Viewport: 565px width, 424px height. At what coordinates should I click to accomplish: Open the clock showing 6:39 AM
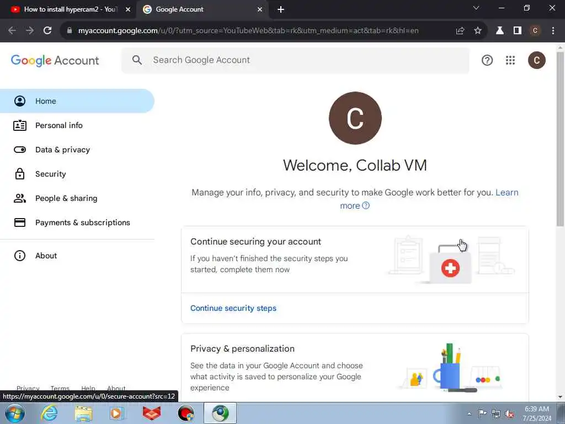tap(537, 414)
